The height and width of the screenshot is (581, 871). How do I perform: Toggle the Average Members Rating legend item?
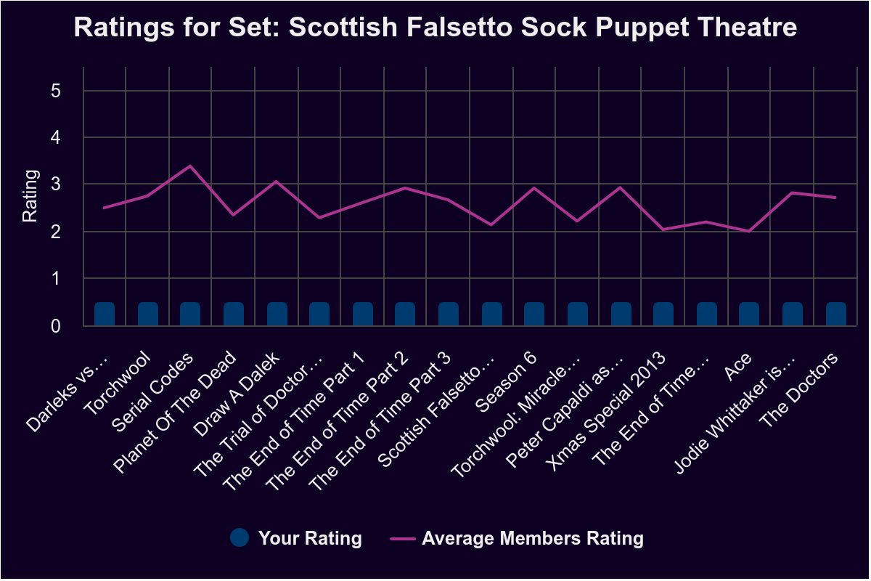[517, 538]
